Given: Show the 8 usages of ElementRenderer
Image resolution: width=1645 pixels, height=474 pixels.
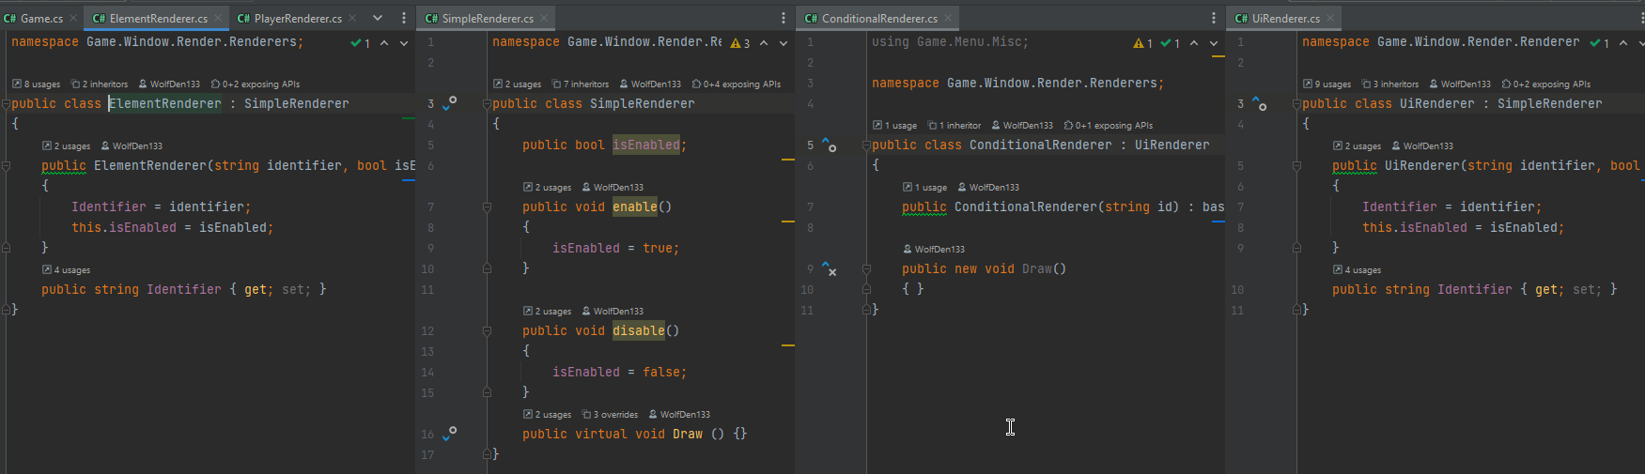Looking at the screenshot, I should (36, 84).
